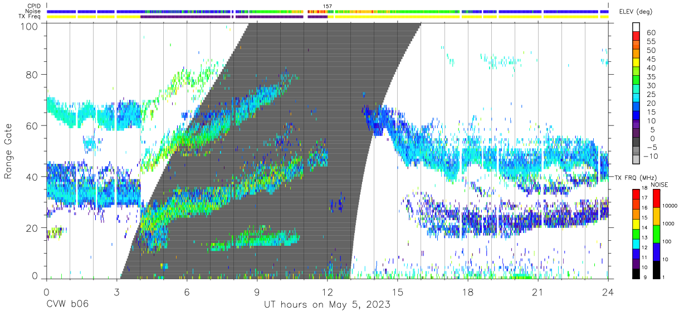This screenshot has height=316, width=684.
Task: Click the red segment of the elevation colorbar
Action: (x=636, y=36)
